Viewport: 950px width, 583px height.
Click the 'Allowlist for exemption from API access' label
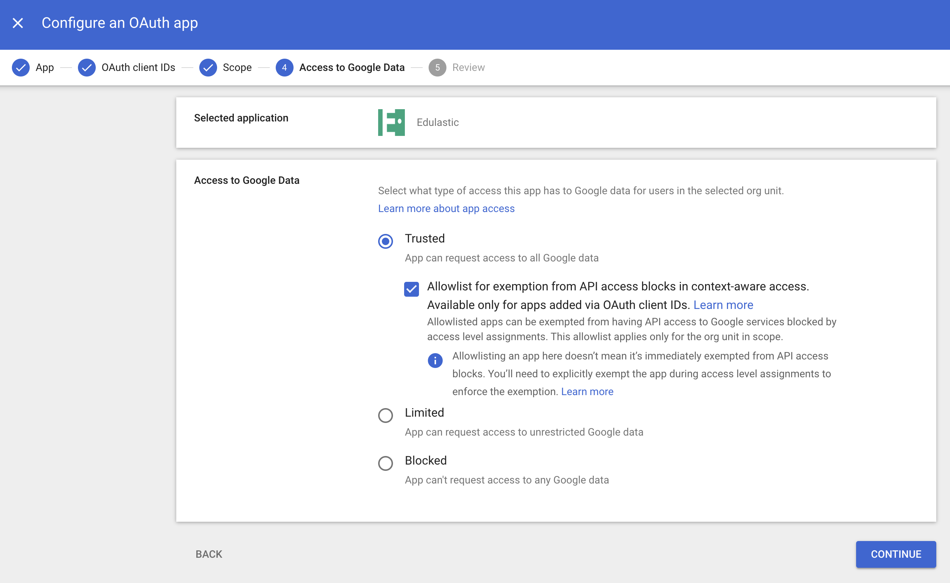coord(618,296)
